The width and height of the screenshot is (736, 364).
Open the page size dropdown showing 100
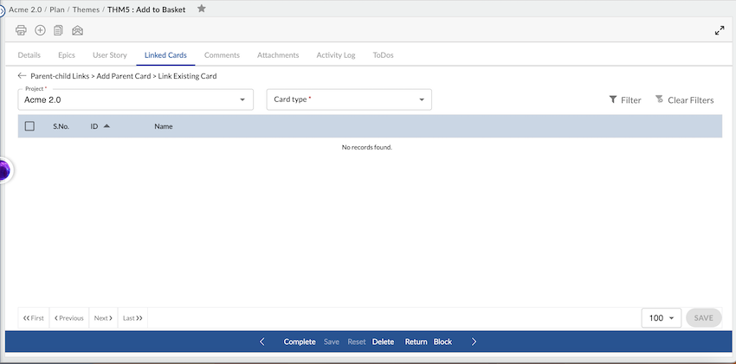tap(662, 318)
